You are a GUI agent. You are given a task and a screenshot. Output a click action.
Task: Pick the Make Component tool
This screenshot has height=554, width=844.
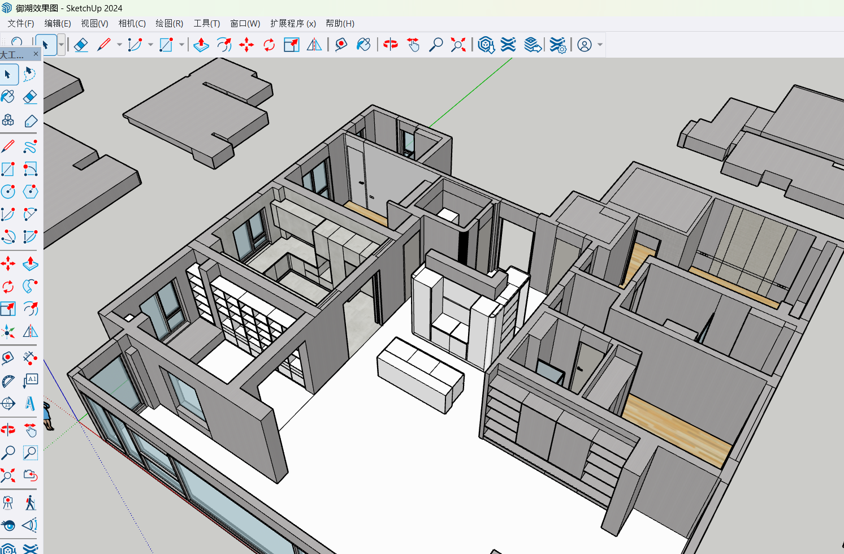pyautogui.click(x=8, y=120)
